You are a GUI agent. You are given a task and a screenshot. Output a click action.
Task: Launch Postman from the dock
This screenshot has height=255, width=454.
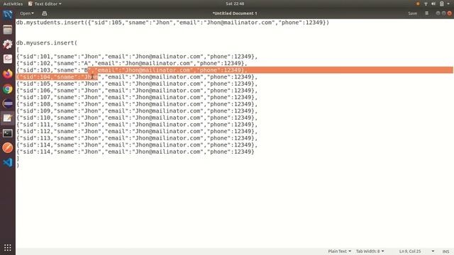click(x=8, y=148)
